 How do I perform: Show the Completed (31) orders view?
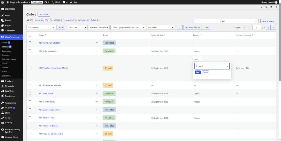click(x=69, y=20)
